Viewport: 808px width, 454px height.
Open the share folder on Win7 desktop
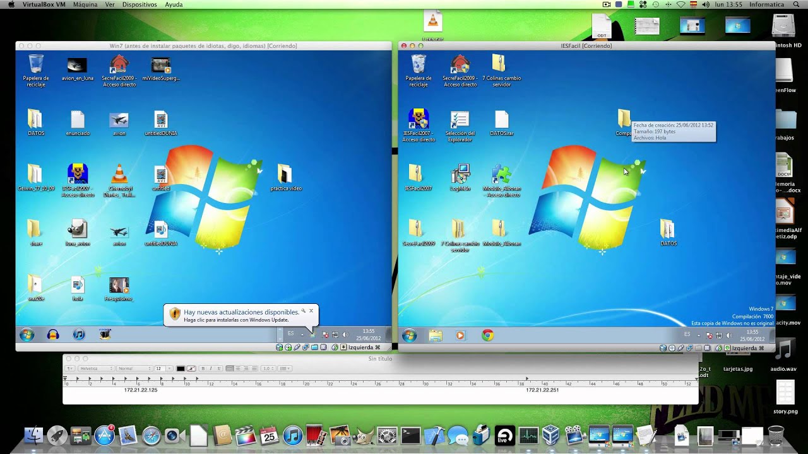coord(35,233)
